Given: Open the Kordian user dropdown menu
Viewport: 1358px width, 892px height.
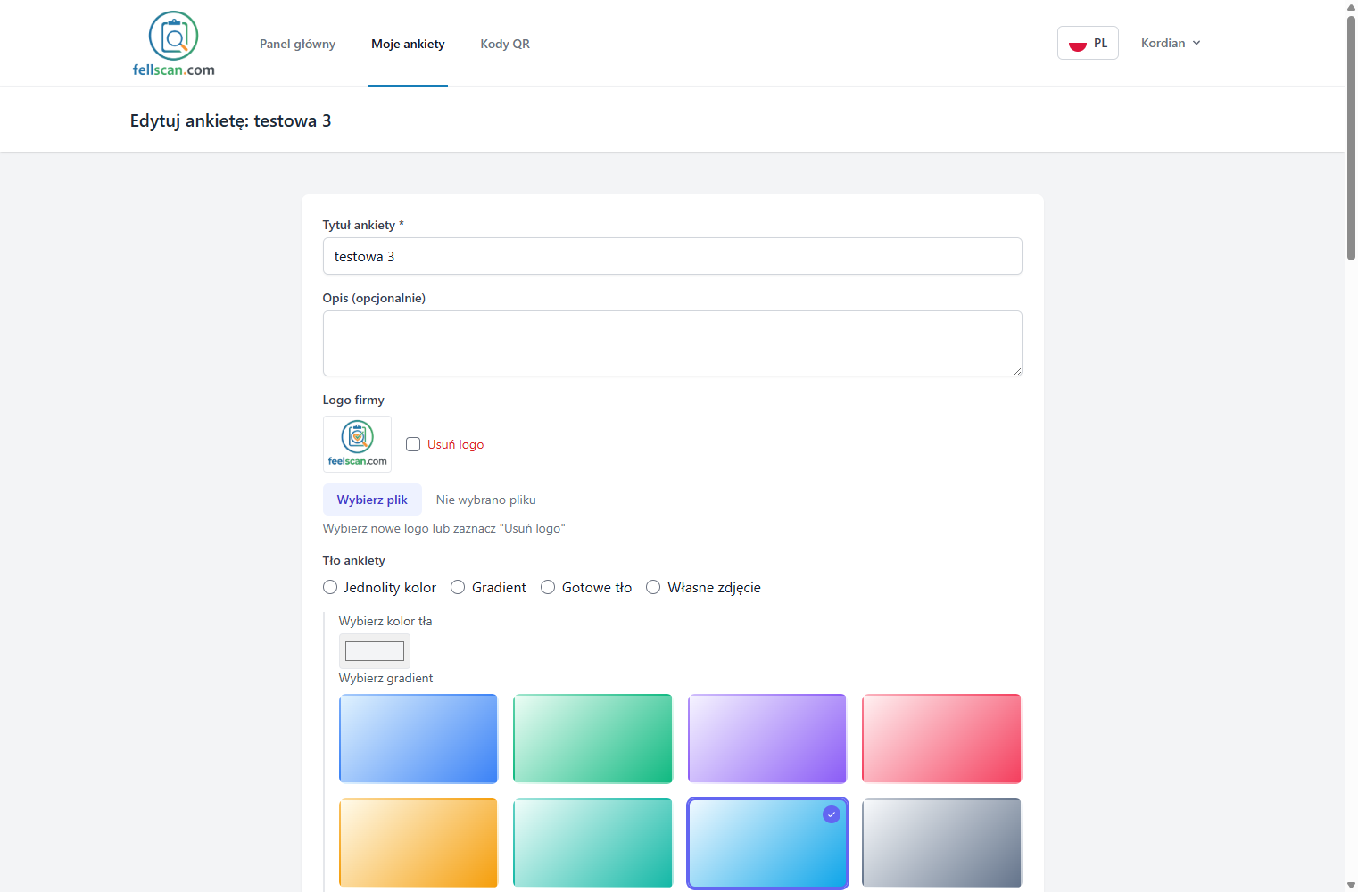Looking at the screenshot, I should pos(1171,43).
